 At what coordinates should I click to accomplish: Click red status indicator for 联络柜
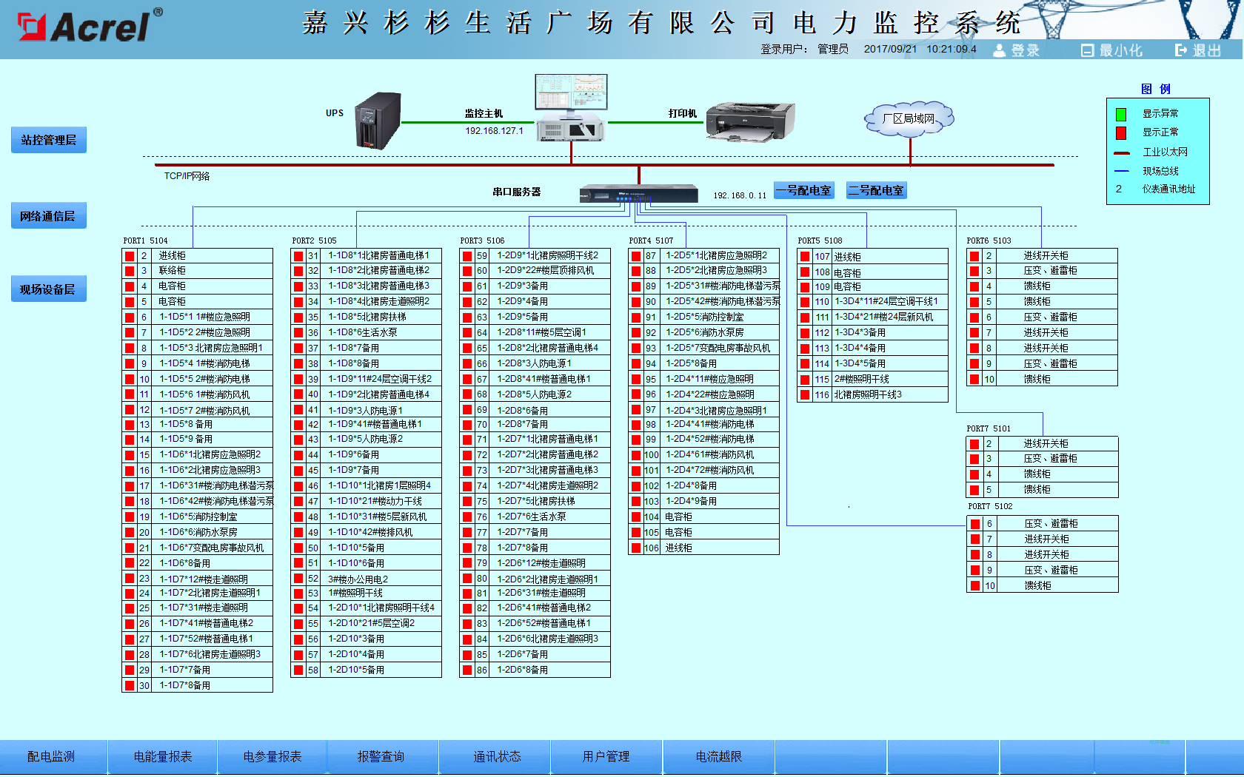(130, 271)
